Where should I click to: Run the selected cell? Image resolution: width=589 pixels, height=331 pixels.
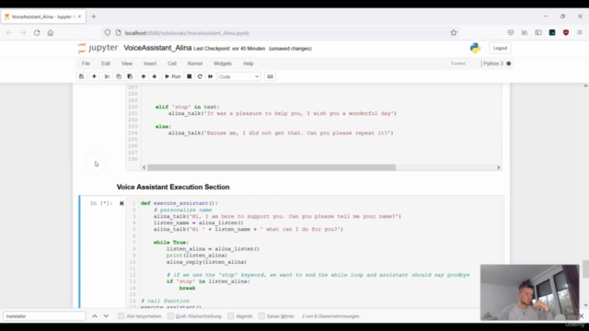(173, 76)
